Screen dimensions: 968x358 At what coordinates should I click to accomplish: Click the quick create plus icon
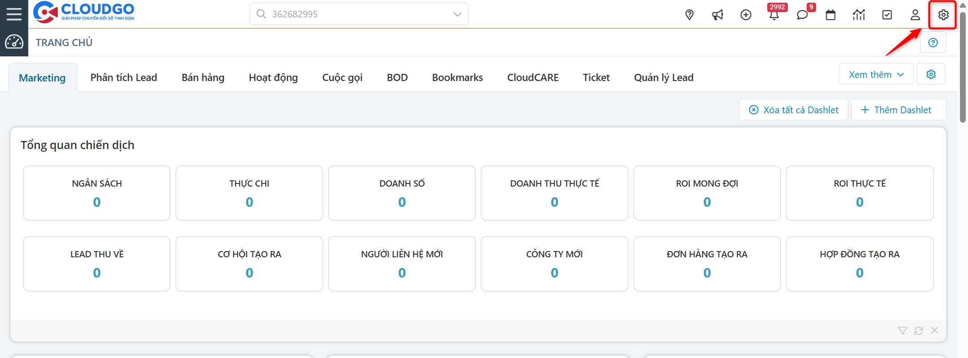746,15
